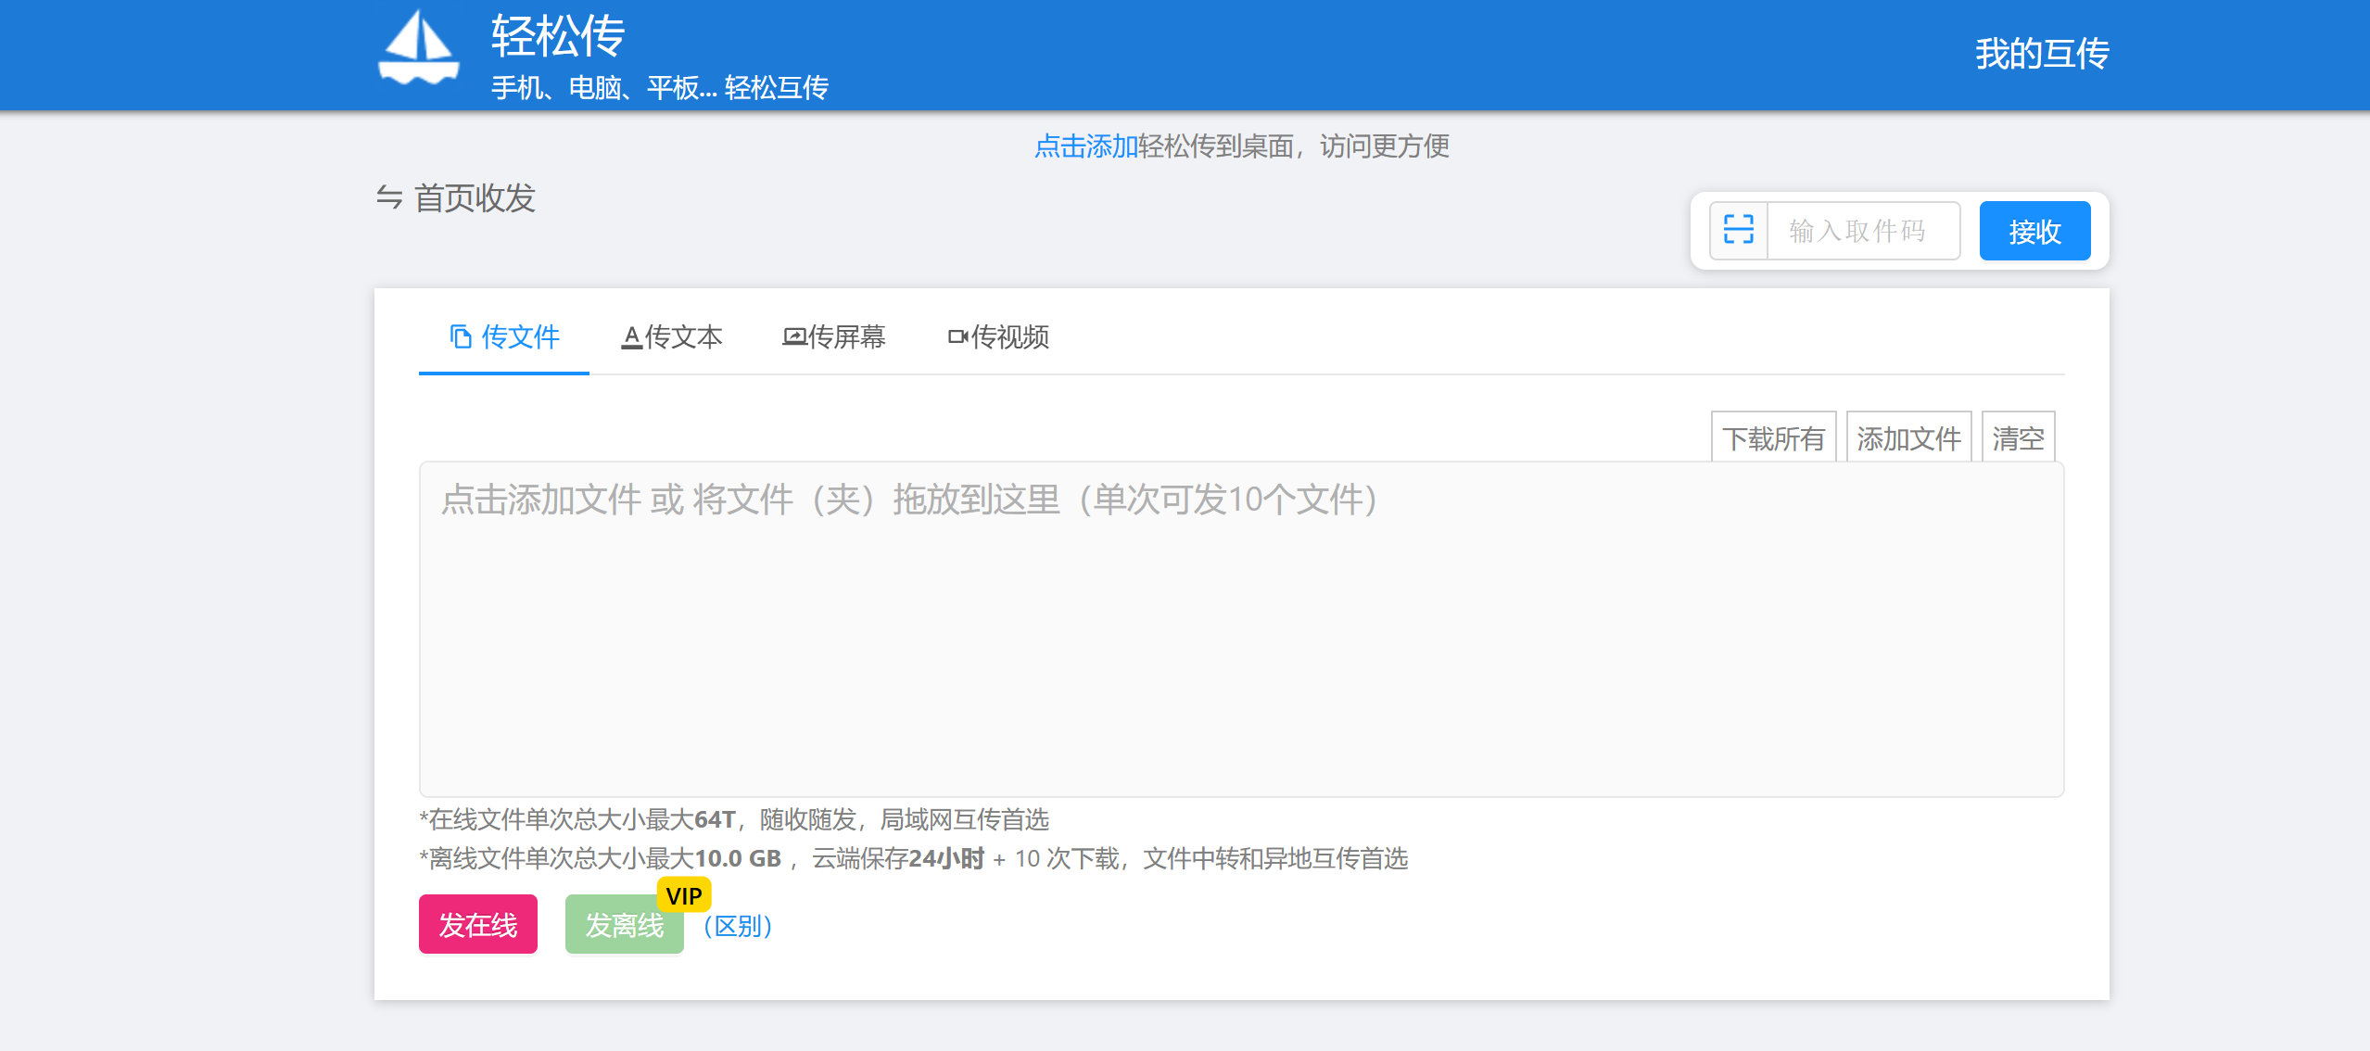Click the file drop area to add files

(1241, 629)
